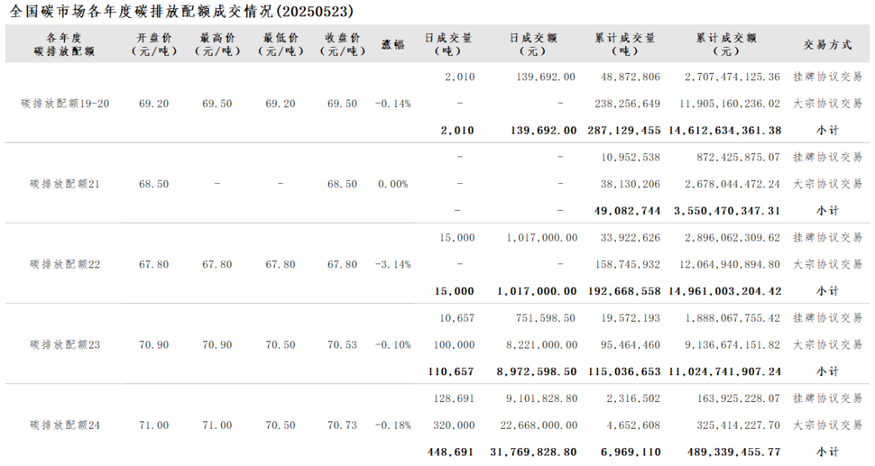
Task: Click the 碳排放配额22 row label
Action: (x=65, y=264)
